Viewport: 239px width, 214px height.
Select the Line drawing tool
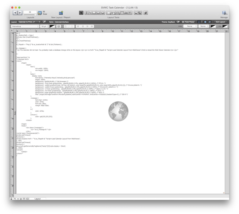90,13
